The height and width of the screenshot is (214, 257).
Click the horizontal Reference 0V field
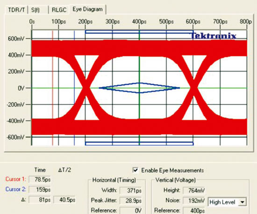tap(131, 210)
